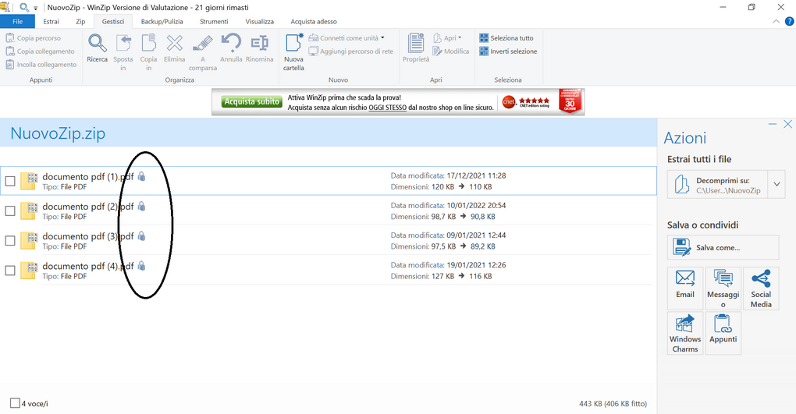Expand the Decomprimi su destination dropdown arrow
The width and height of the screenshot is (796, 414).
point(776,184)
